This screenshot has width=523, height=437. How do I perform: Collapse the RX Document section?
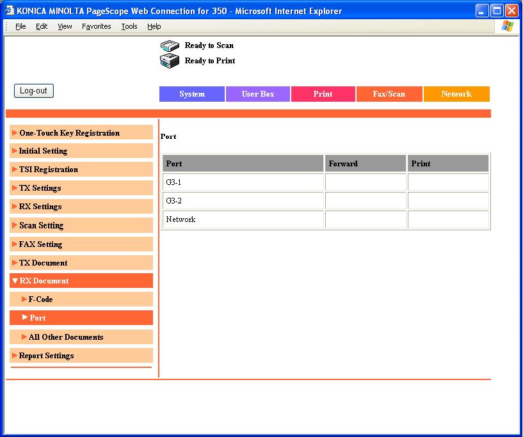point(44,281)
